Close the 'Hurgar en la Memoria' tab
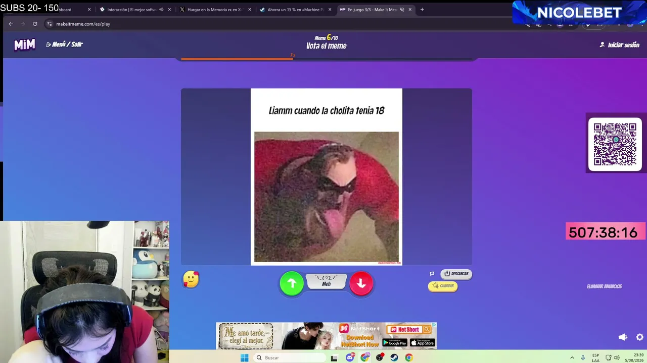 249,10
